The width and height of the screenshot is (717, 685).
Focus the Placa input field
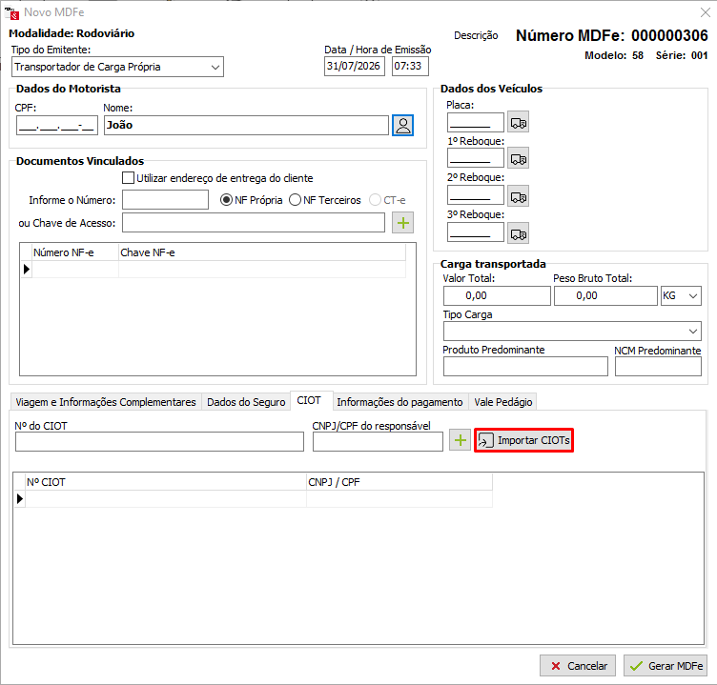476,122
